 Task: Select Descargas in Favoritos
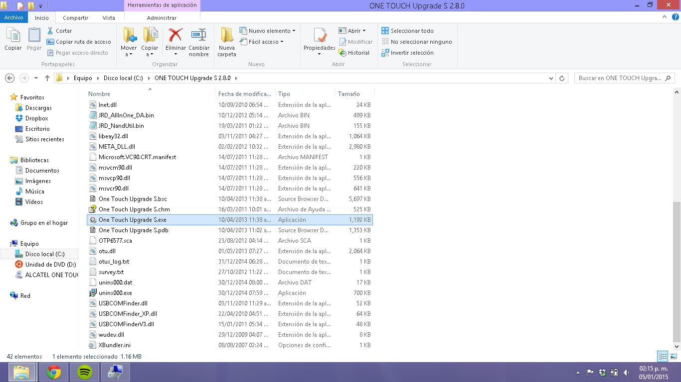pos(38,108)
